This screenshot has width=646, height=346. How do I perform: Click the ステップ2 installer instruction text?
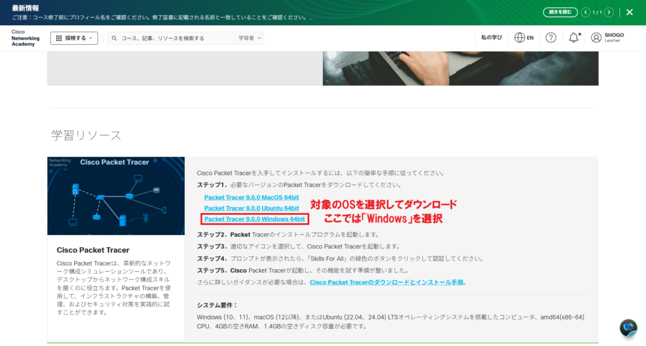click(x=288, y=234)
